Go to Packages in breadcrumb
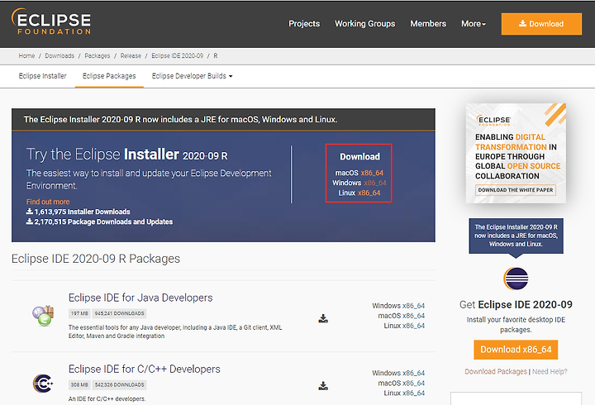595x405 pixels. tap(98, 56)
